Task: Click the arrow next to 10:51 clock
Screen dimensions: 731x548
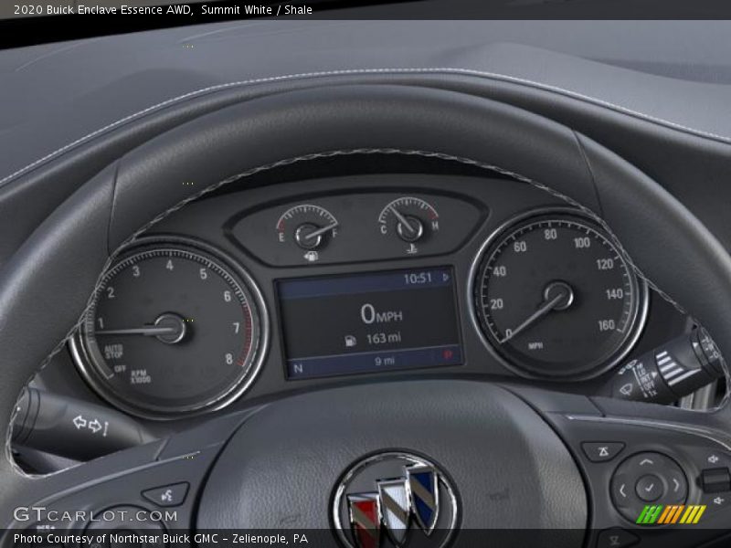Action: tap(445, 277)
